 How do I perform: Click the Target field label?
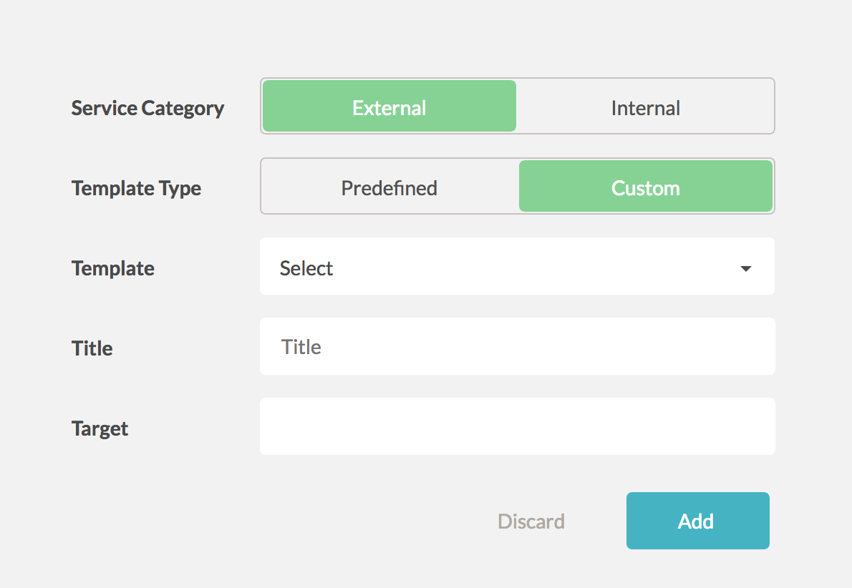click(x=100, y=428)
